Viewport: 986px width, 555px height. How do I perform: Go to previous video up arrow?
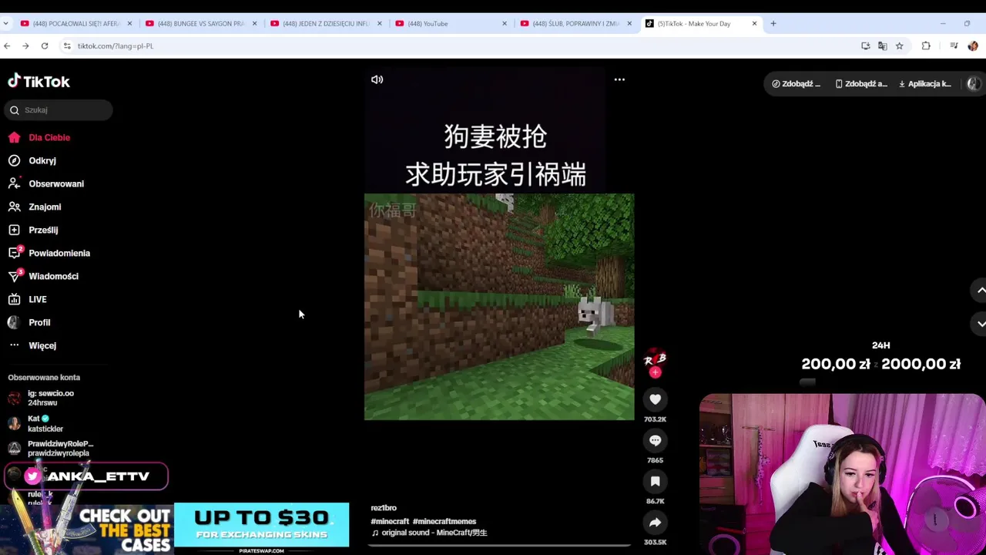coord(981,291)
